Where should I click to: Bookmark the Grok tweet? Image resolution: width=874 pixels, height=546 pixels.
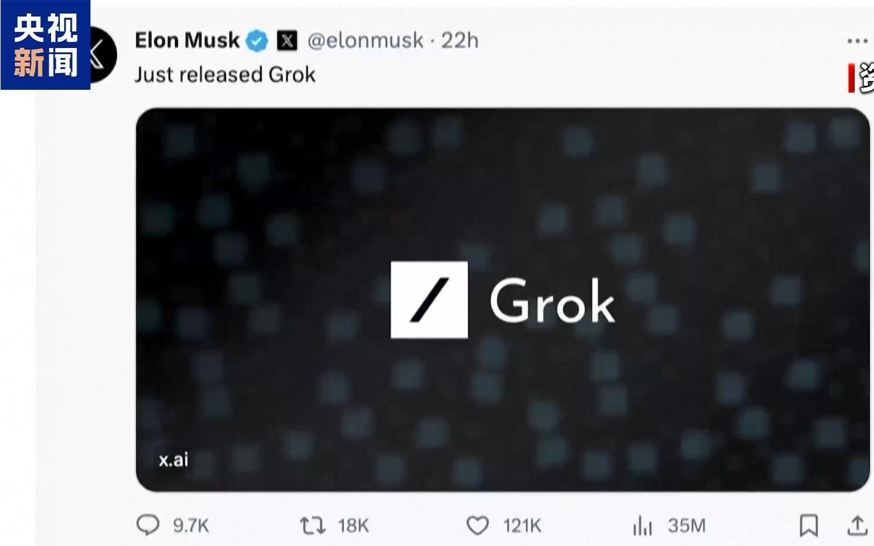click(x=808, y=525)
